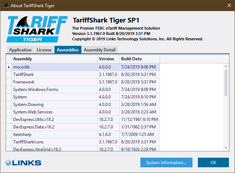
Task: Click the Copyright 2019 Links Technology text
Action: click(137, 39)
